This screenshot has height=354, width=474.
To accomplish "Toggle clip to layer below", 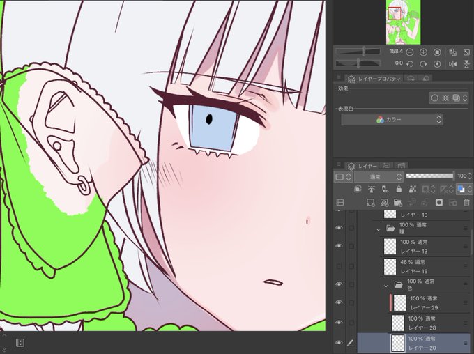I will 358,190.
